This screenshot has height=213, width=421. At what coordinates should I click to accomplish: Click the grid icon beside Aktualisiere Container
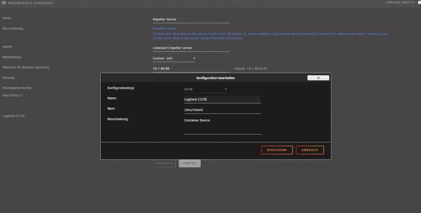4,3
